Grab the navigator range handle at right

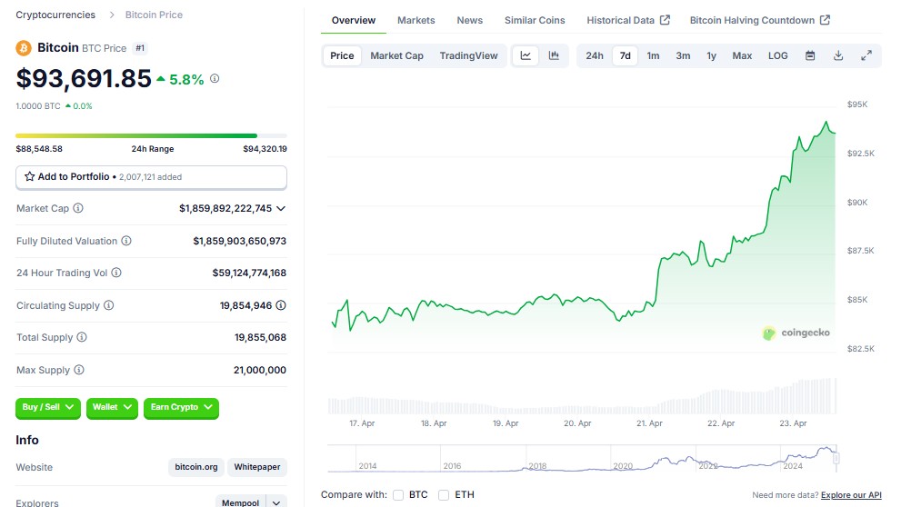point(836,458)
